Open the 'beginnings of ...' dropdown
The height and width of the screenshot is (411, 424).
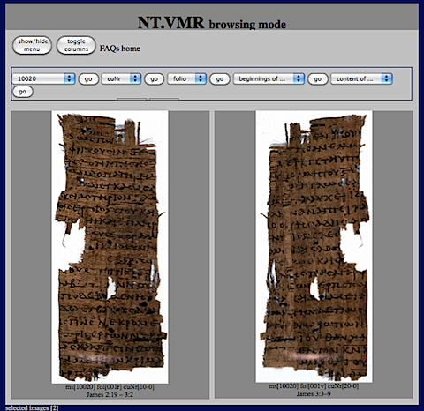pos(269,78)
